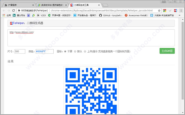Bookmark this page with the star icon
Image resolution: width=185 pixels, height=115 pixels.
159,10
